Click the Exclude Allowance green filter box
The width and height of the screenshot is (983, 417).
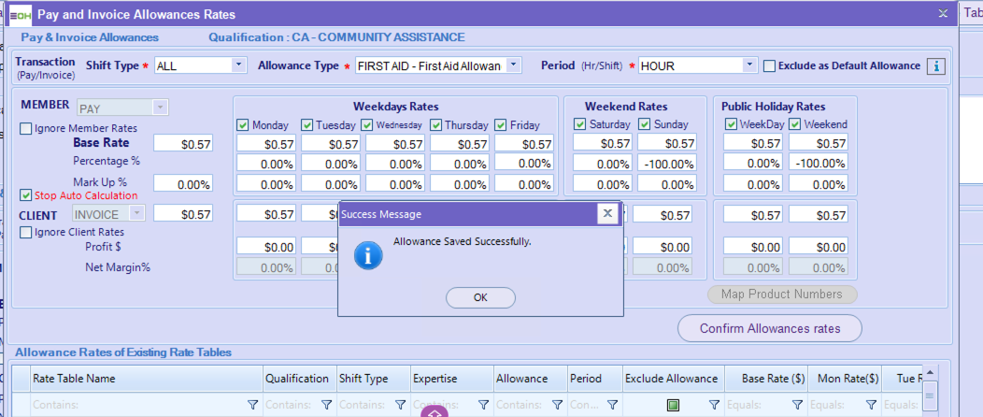(672, 405)
